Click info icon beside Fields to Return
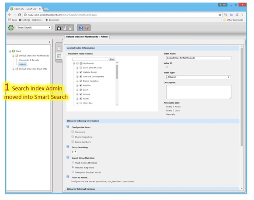The image size is (254, 200). (68, 177)
